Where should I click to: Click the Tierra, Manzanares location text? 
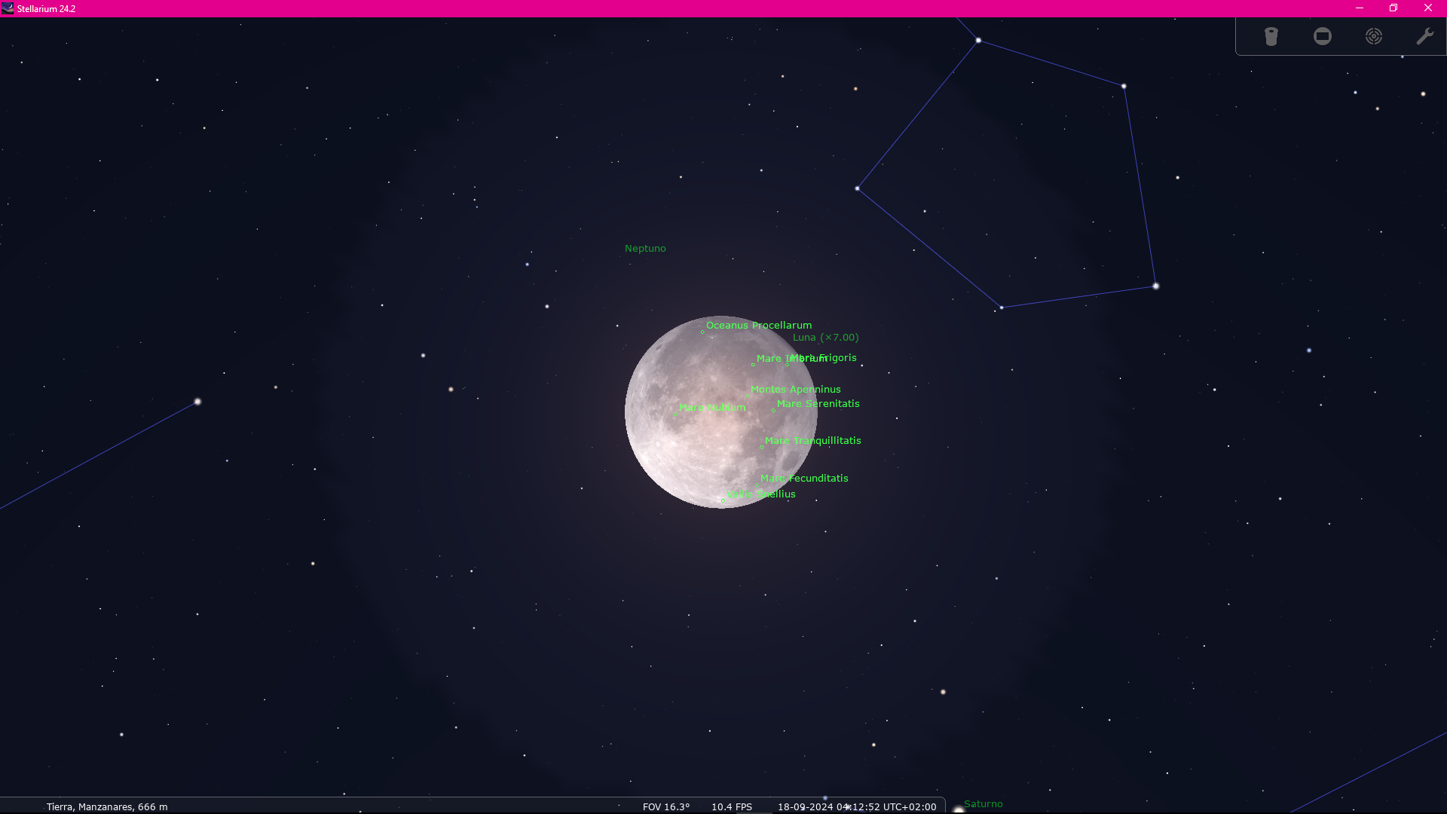coord(107,806)
